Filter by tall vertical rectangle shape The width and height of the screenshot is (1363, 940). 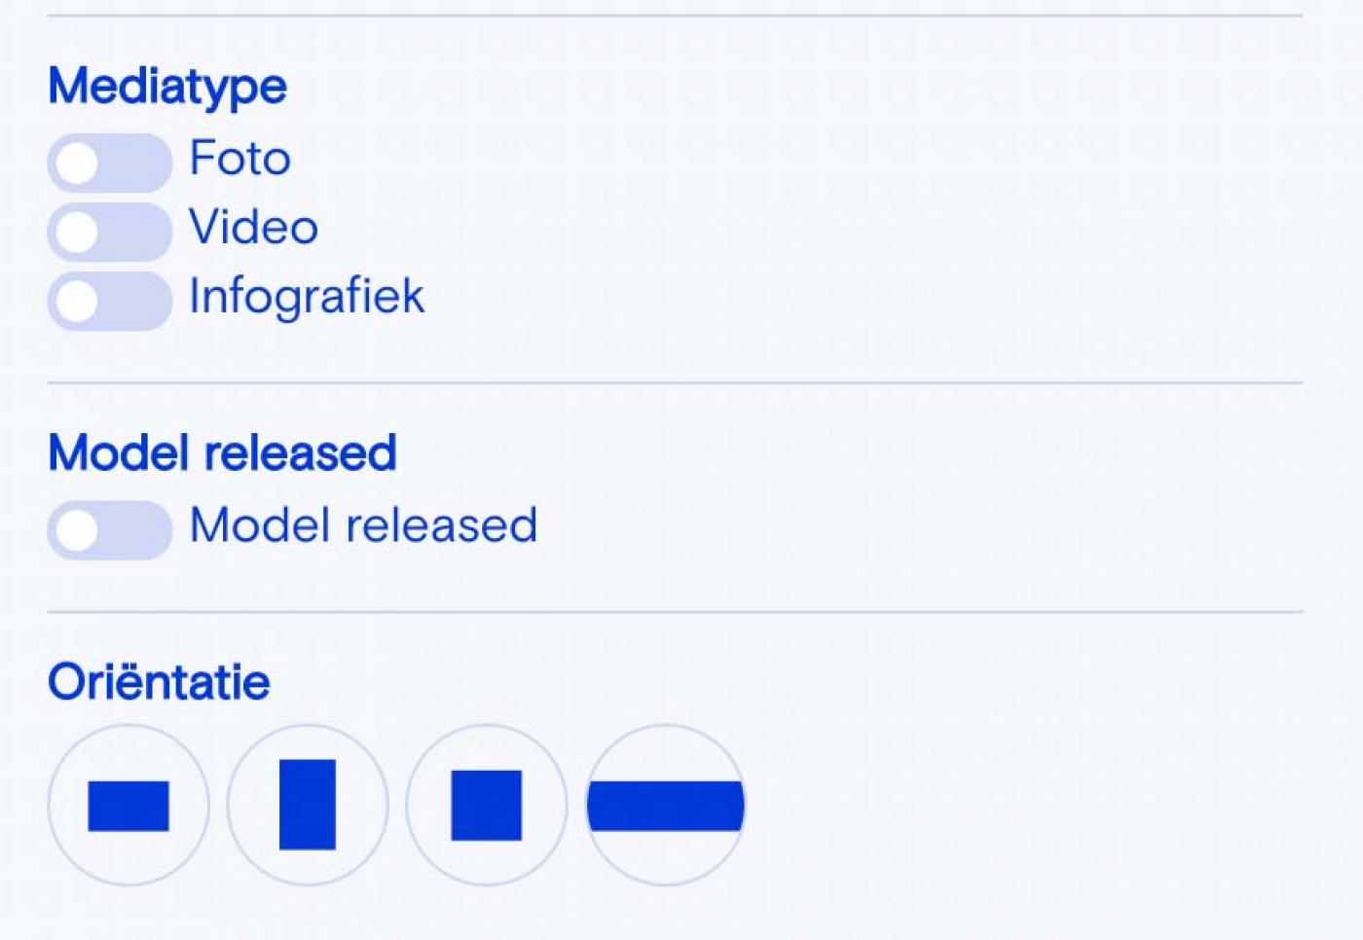(x=308, y=805)
